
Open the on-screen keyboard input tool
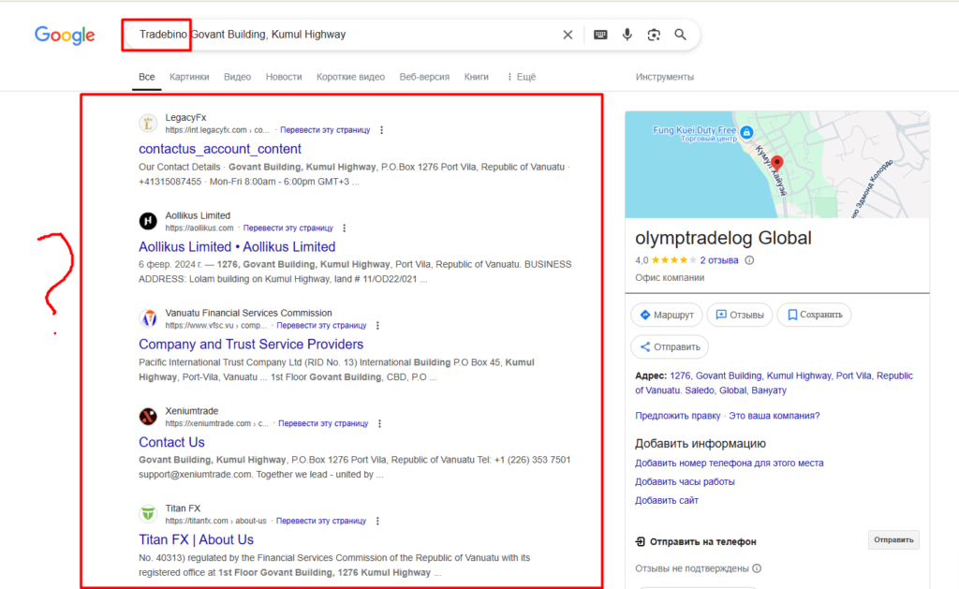[600, 35]
